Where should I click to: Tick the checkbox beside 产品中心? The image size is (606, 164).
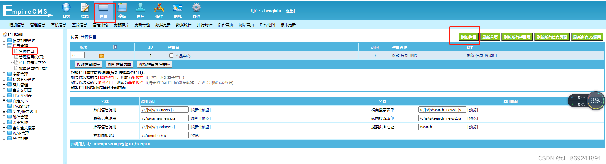(171, 56)
